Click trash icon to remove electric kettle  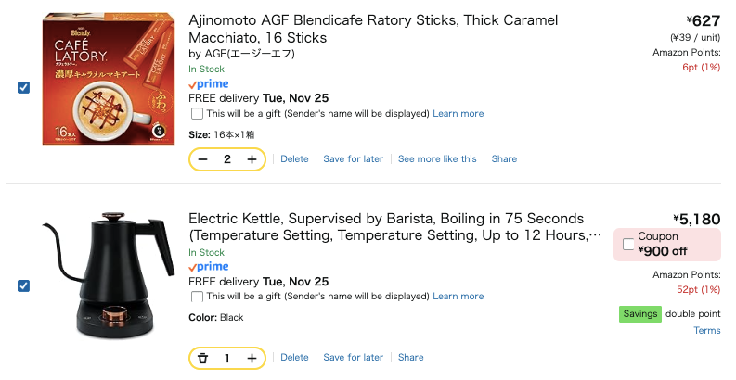coord(203,358)
